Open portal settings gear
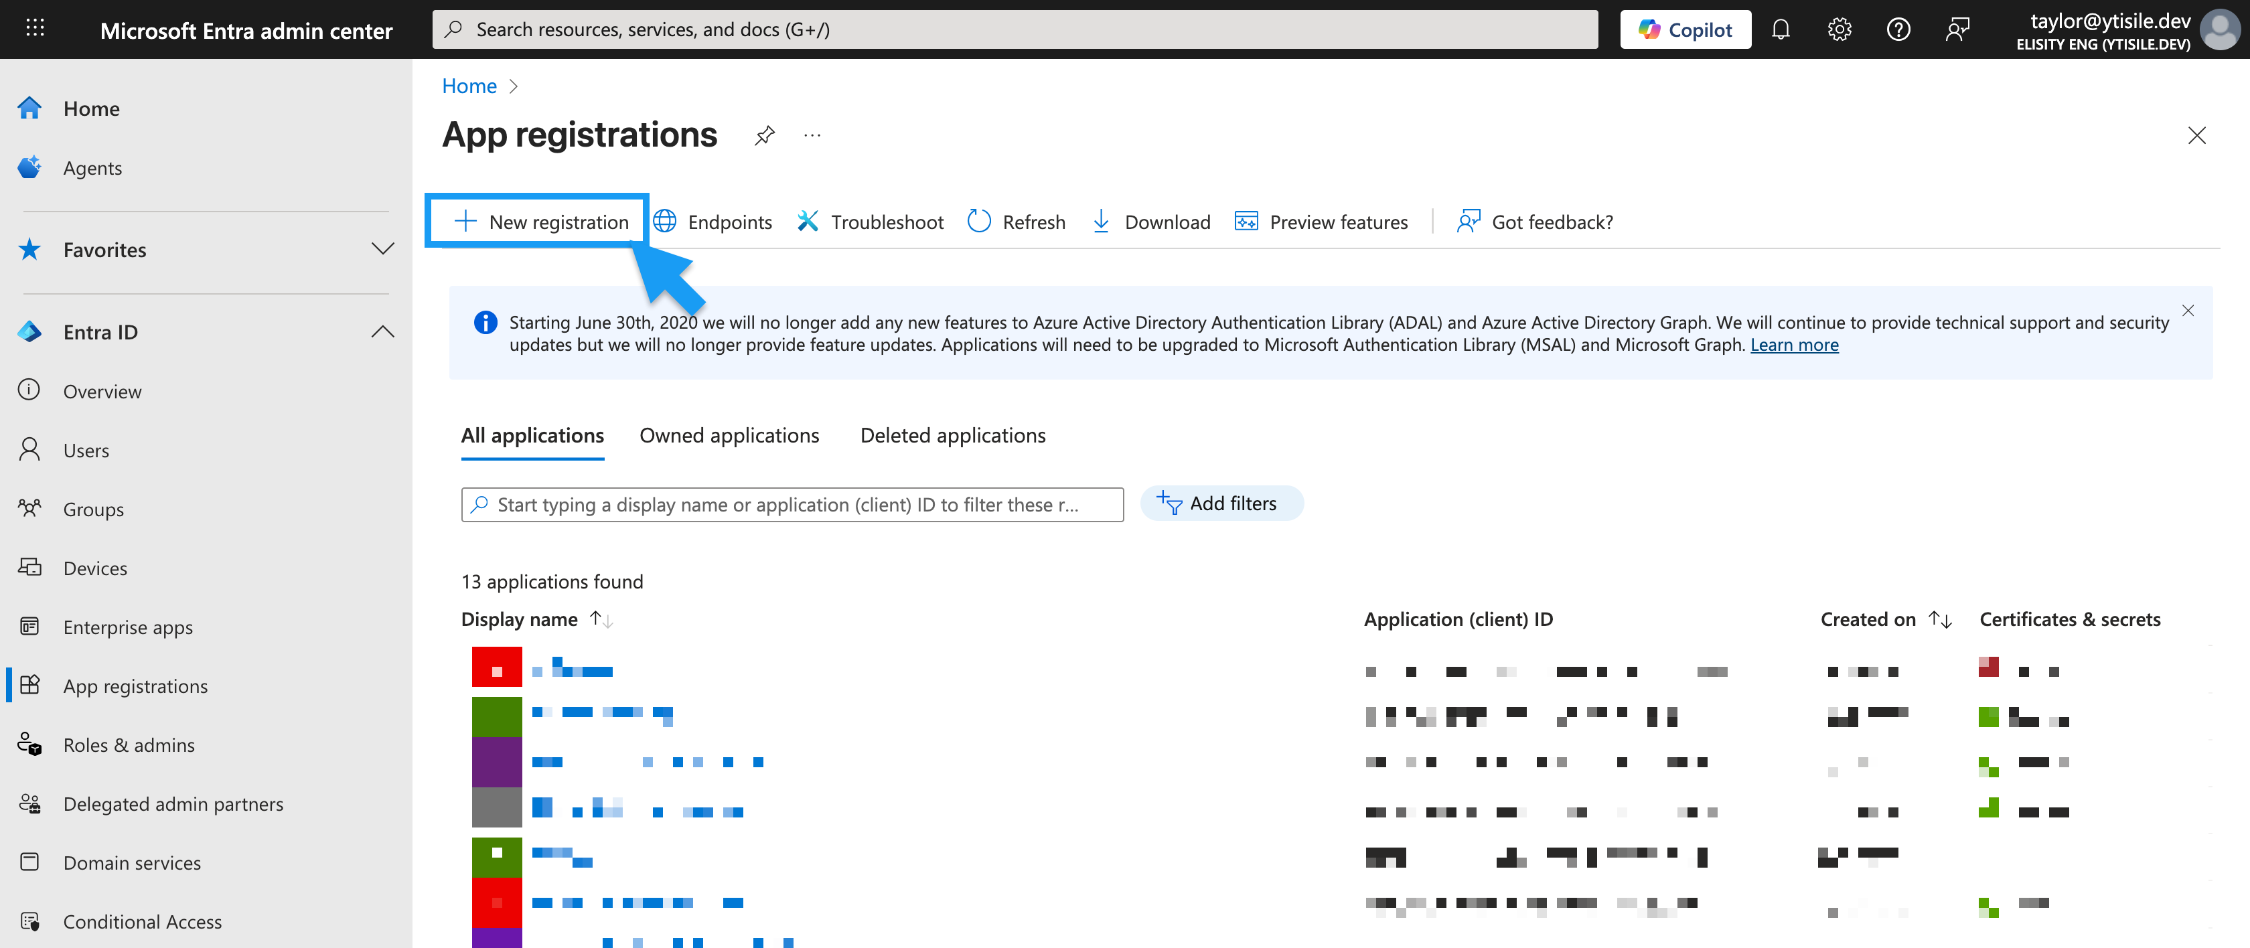The height and width of the screenshot is (948, 2250). pyautogui.click(x=1839, y=29)
